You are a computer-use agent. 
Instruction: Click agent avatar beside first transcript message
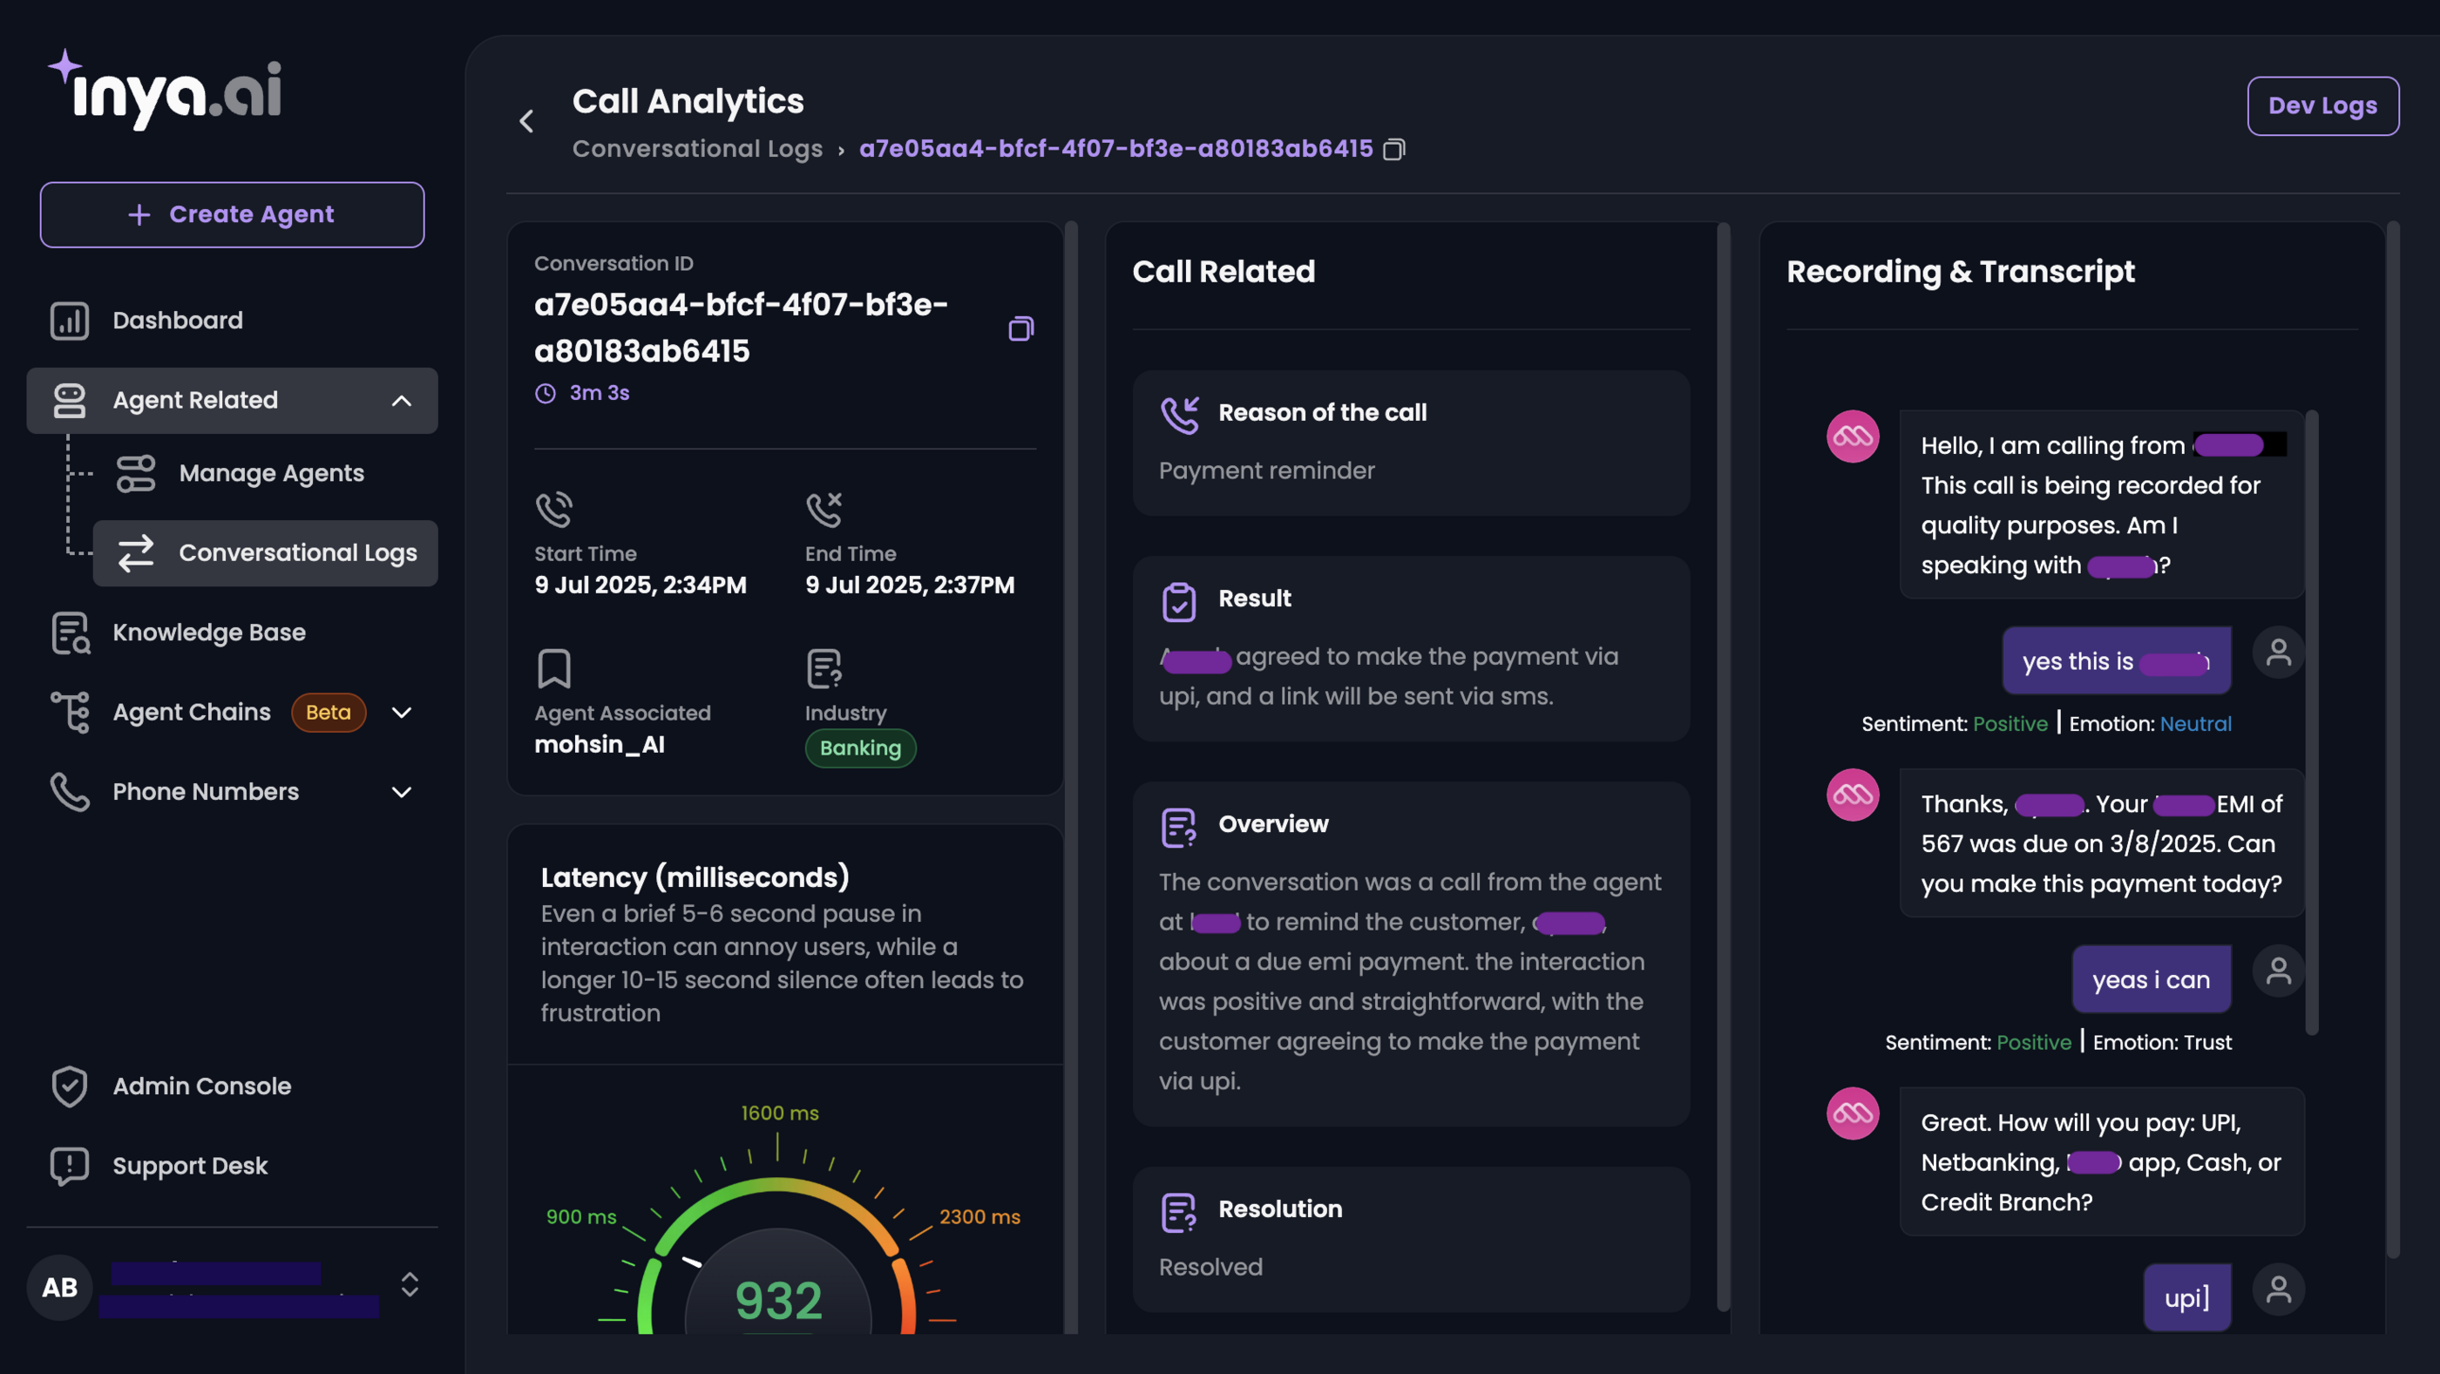[1852, 437]
